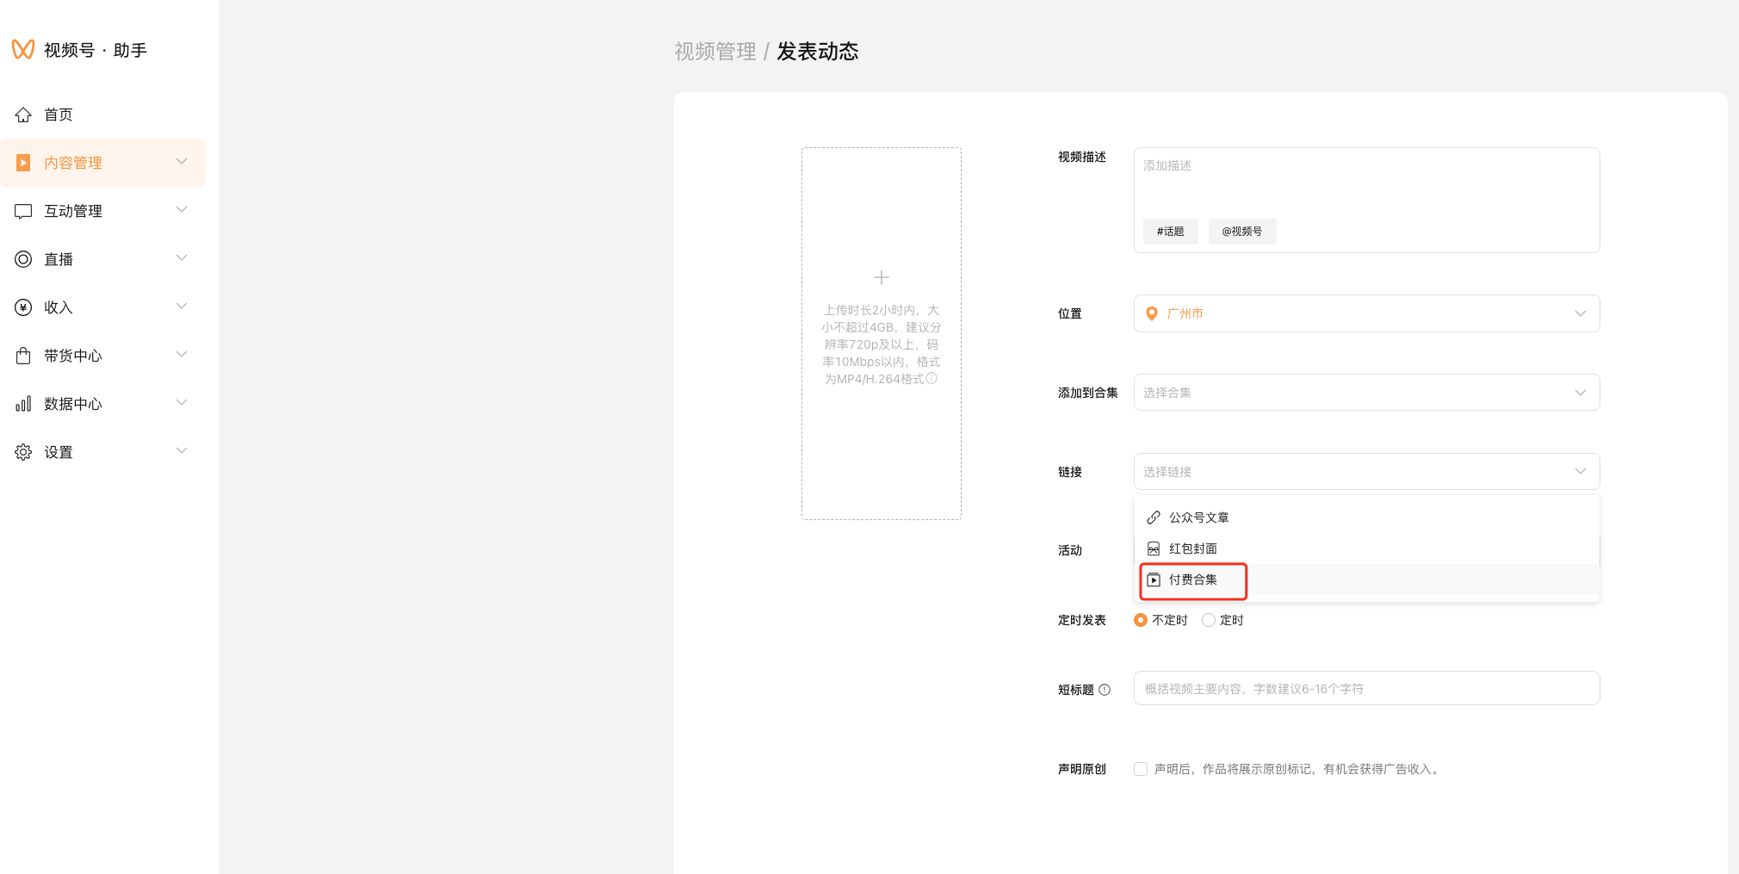Choose 公众号文章 from the link menu
The height and width of the screenshot is (874, 1739).
pos(1198,518)
